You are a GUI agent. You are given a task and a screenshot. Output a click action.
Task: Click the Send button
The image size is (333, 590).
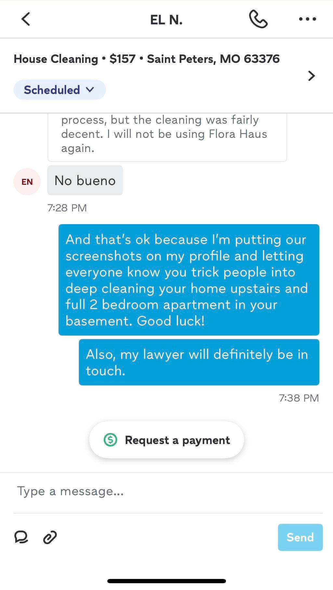(x=300, y=537)
